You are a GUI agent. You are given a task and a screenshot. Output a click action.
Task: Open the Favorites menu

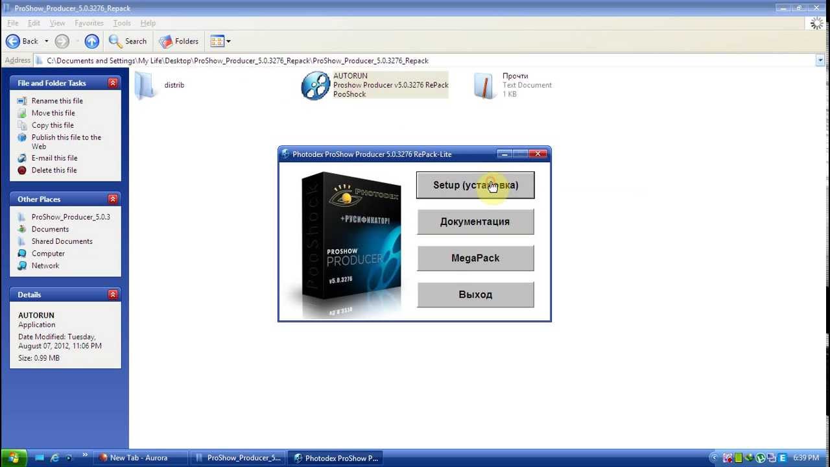click(x=89, y=23)
